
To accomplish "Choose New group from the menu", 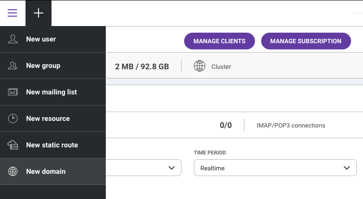I will (43, 66).
